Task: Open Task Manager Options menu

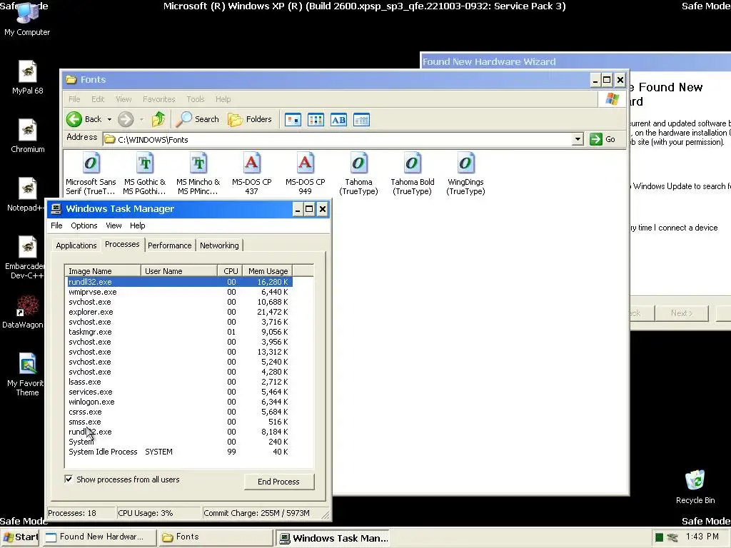Action: pyautogui.click(x=84, y=225)
